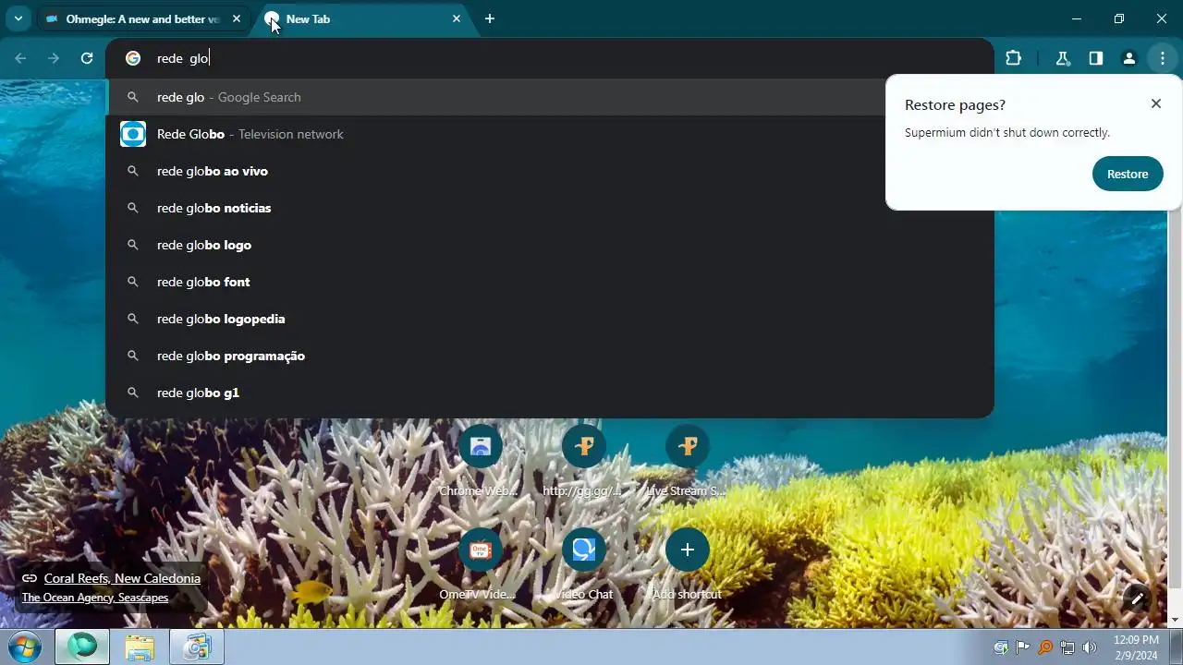The width and height of the screenshot is (1183, 665).
Task: Open the profile avatar icon
Action: 1129,58
